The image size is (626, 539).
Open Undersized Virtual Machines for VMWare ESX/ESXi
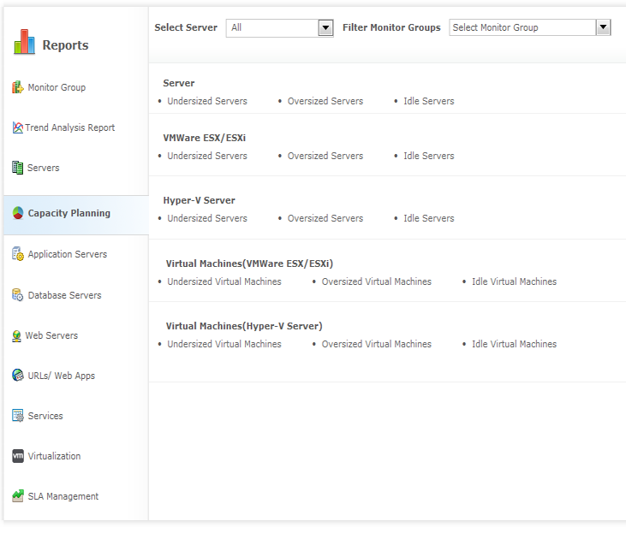coord(224,281)
